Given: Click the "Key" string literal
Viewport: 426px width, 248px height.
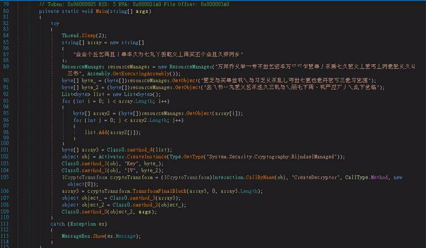Looking at the screenshot, I should [131, 164].
